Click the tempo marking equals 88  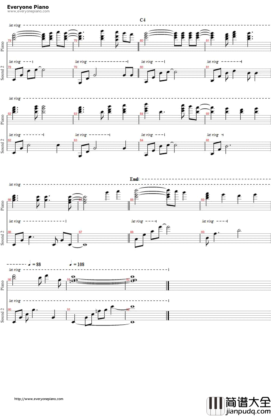click(x=35, y=264)
